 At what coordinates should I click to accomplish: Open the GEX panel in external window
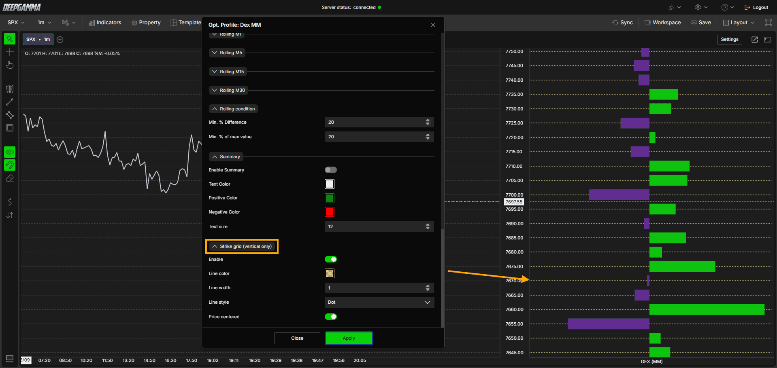pyautogui.click(x=755, y=39)
